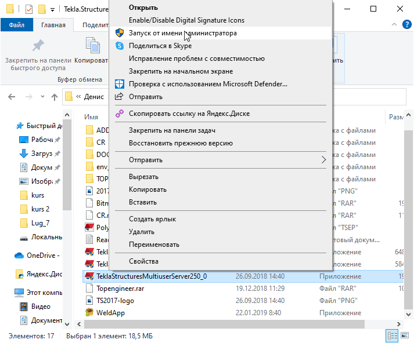Click the Microsoft Defender shield icon
Viewport: 414px width, 343px height.
[x=120, y=84]
